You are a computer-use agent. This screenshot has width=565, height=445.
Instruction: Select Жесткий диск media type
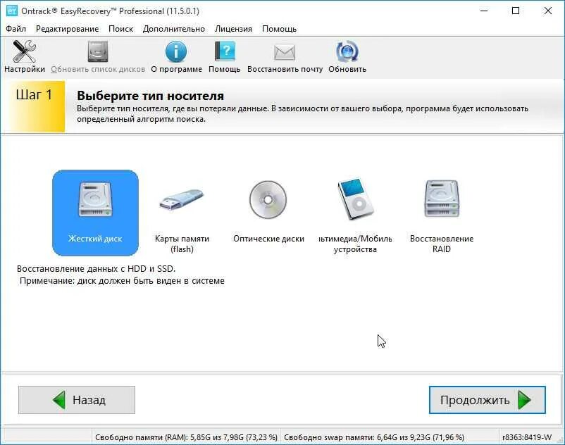[x=96, y=213]
